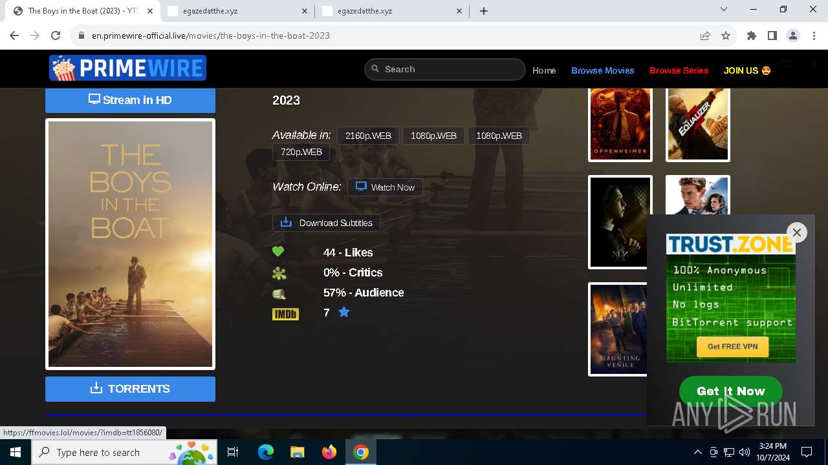Screen dimensions: 828x465
Task: Close The Boys in the Boat tab
Action: (151, 11)
